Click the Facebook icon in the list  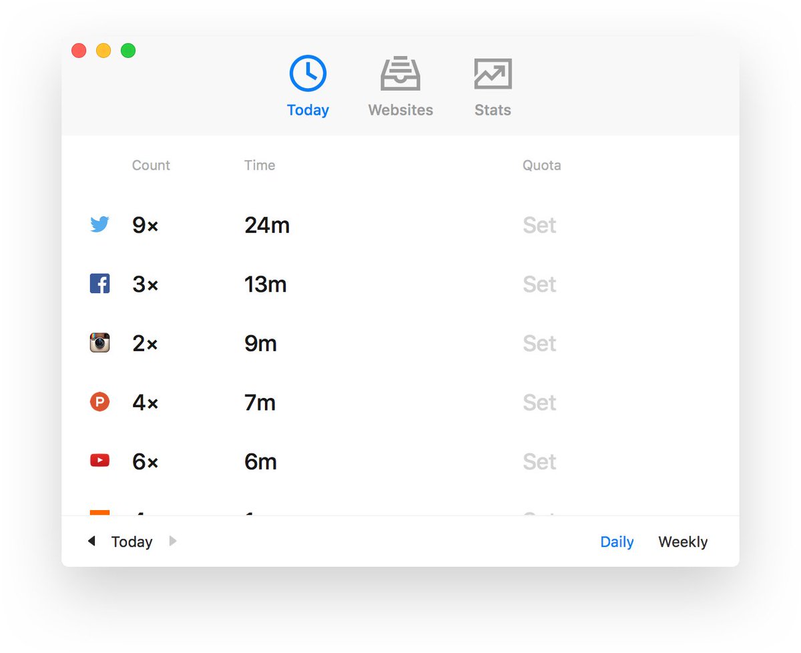tap(99, 284)
